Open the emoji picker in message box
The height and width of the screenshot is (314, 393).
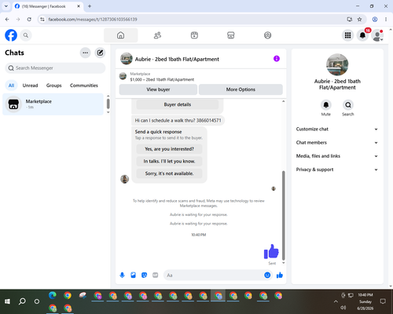click(267, 275)
